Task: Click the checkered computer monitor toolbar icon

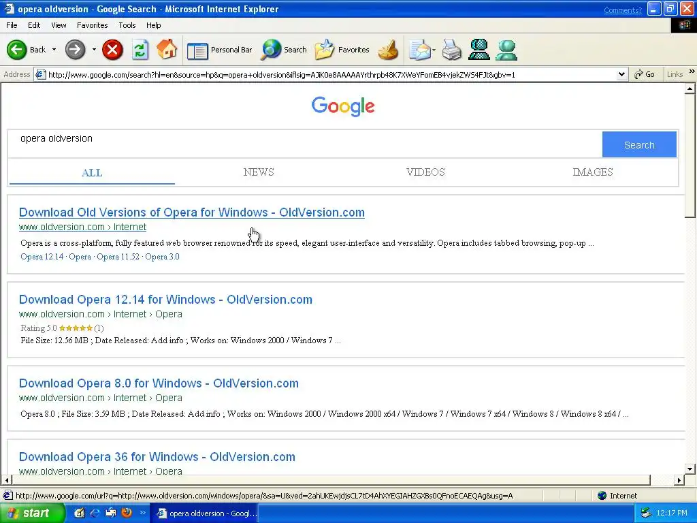Action: click(479, 50)
